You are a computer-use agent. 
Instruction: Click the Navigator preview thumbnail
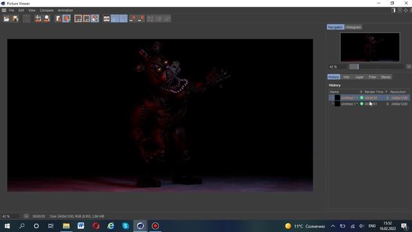(x=370, y=47)
